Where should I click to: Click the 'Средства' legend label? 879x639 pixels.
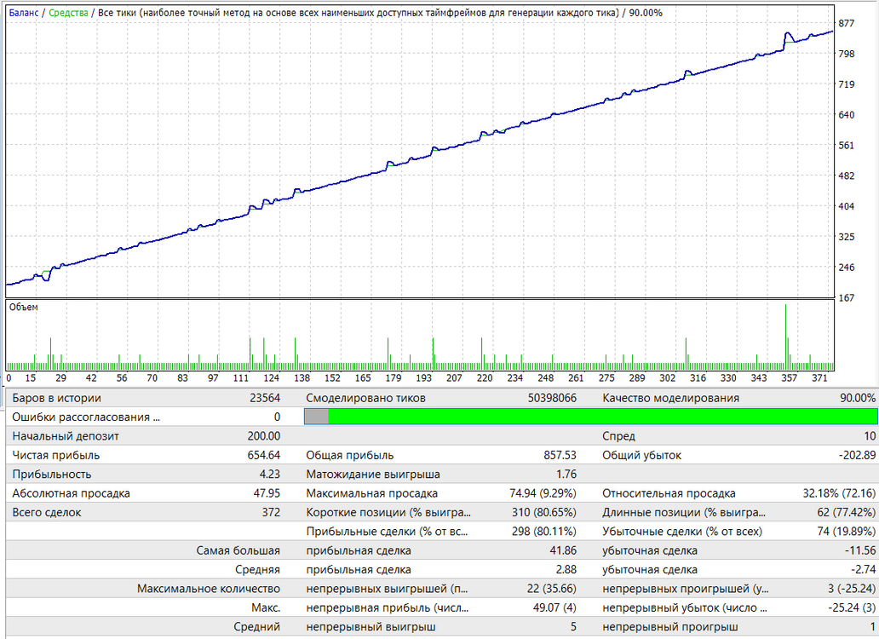[x=68, y=12]
